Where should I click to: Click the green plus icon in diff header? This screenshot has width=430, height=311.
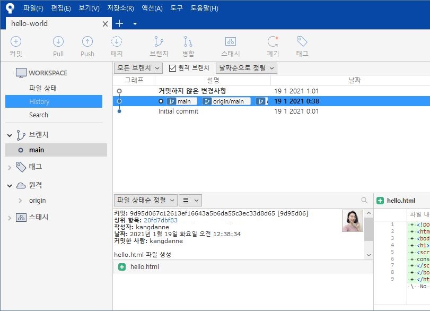coord(380,201)
